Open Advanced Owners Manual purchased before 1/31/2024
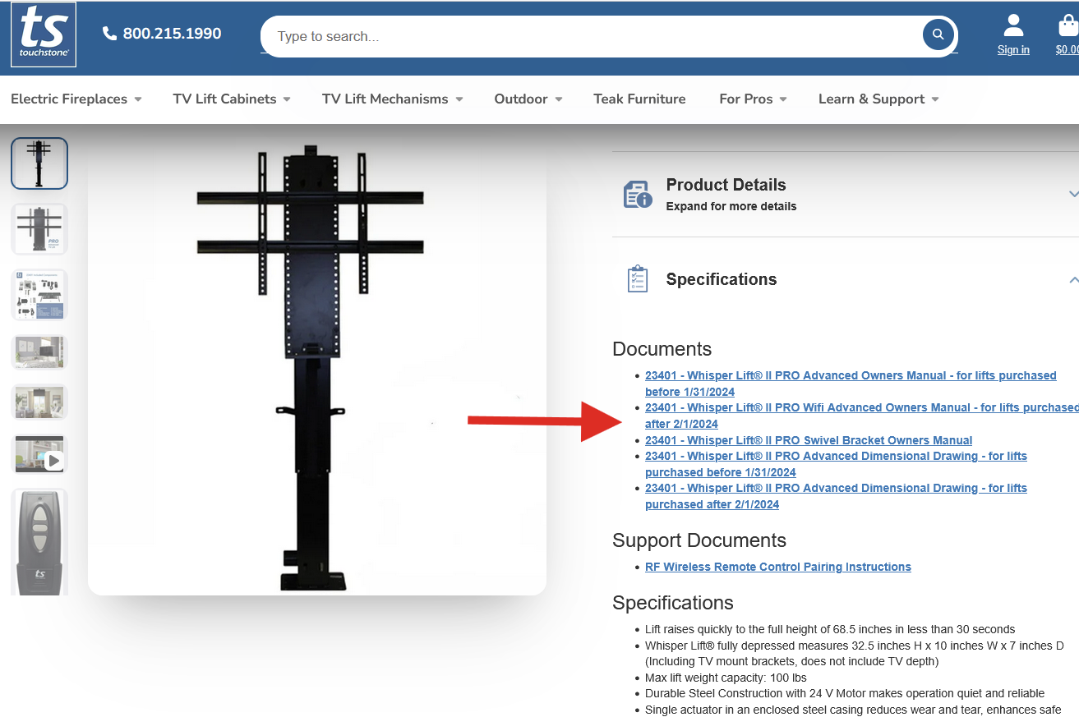Screen dimensions: 1079x717 [x=851, y=384]
